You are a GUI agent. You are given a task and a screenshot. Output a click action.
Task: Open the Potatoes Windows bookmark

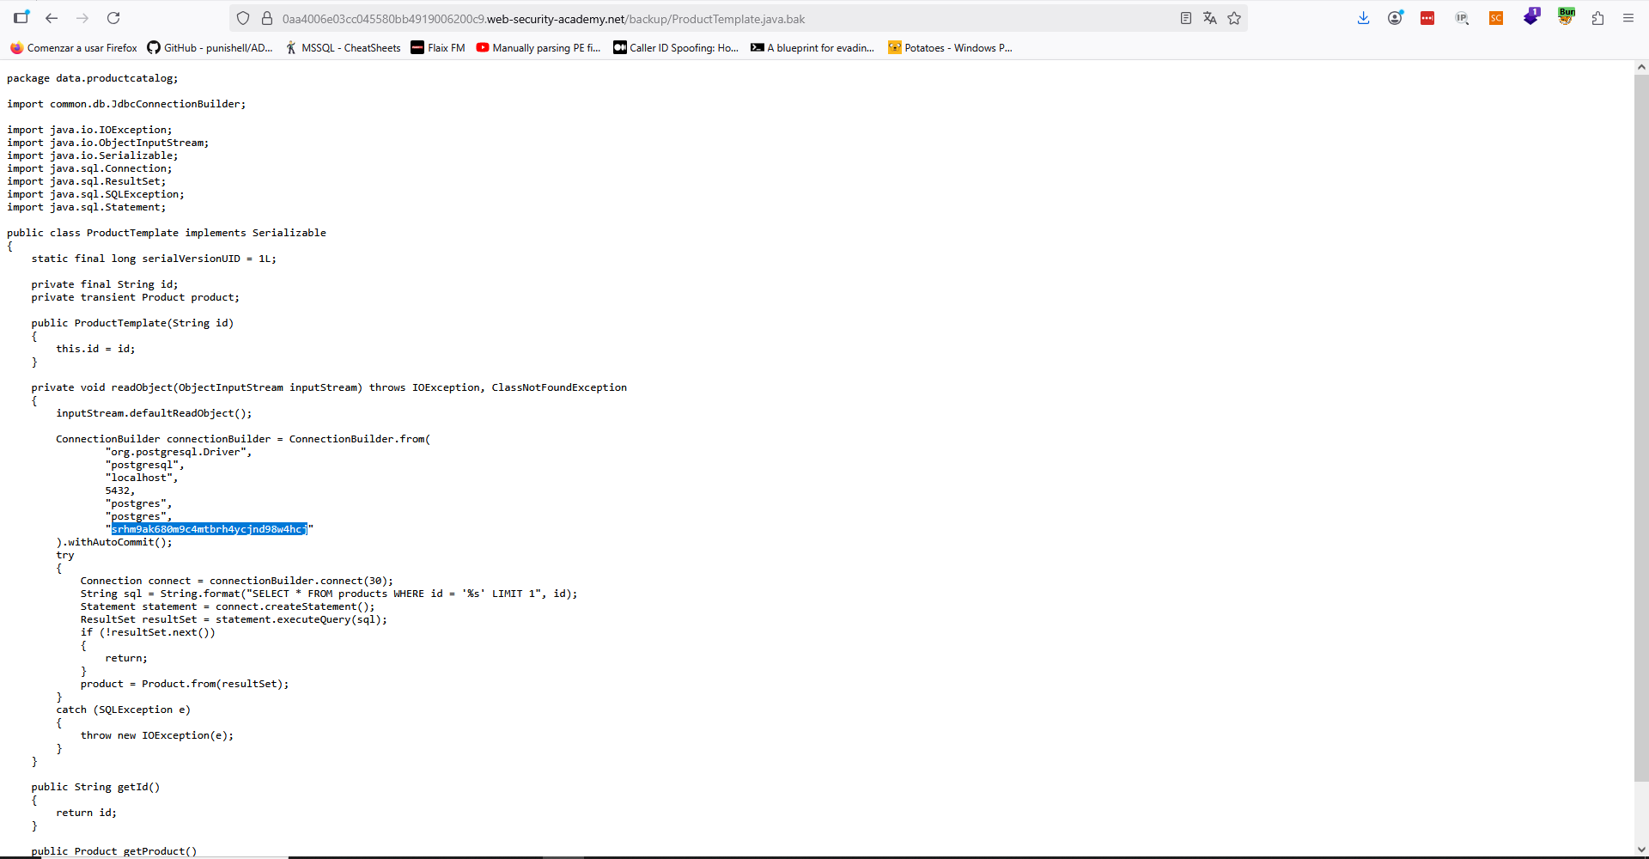point(950,48)
